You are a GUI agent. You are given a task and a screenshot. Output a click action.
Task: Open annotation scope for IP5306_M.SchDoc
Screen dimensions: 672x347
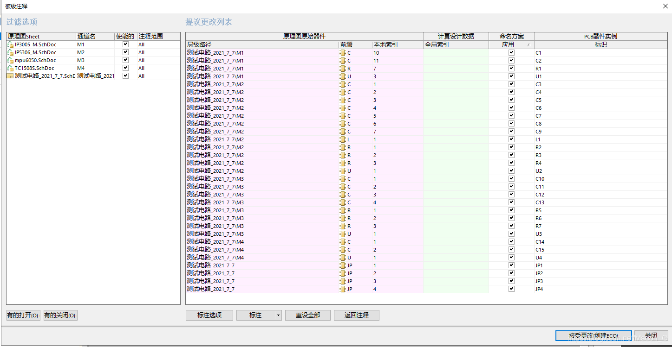click(x=158, y=53)
